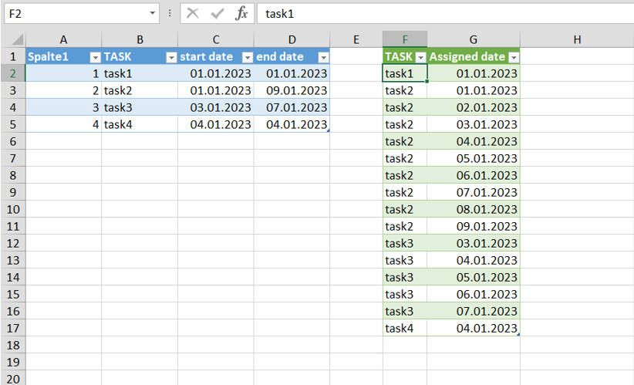Click the Select All corner triangle
The height and width of the screenshot is (385, 634).
(18, 39)
